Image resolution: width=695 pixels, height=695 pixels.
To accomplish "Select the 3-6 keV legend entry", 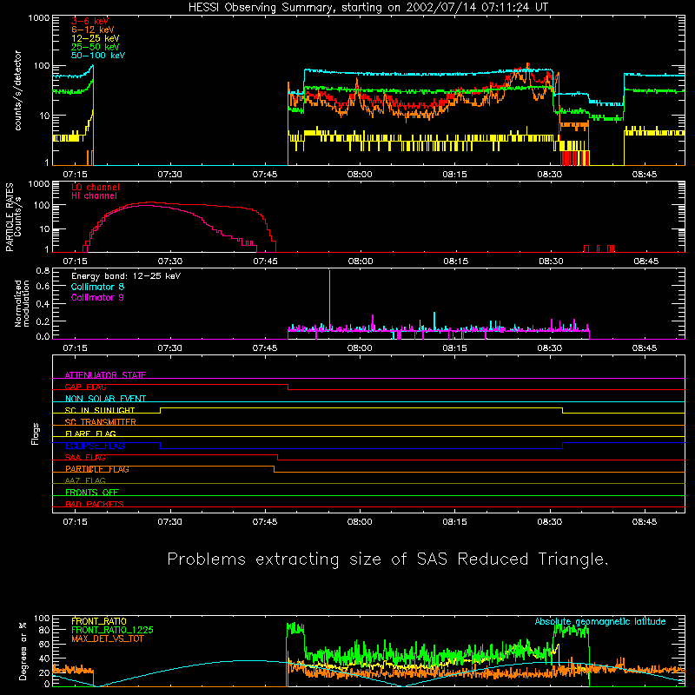I will (x=90, y=21).
